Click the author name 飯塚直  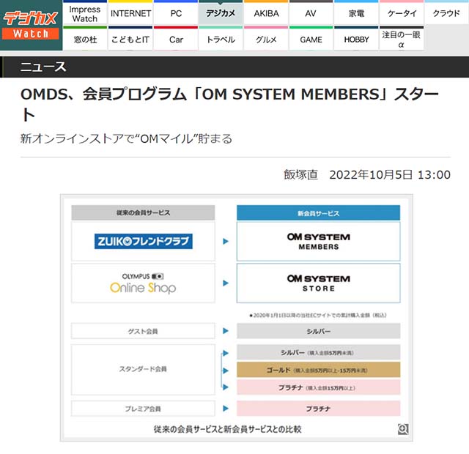point(300,174)
